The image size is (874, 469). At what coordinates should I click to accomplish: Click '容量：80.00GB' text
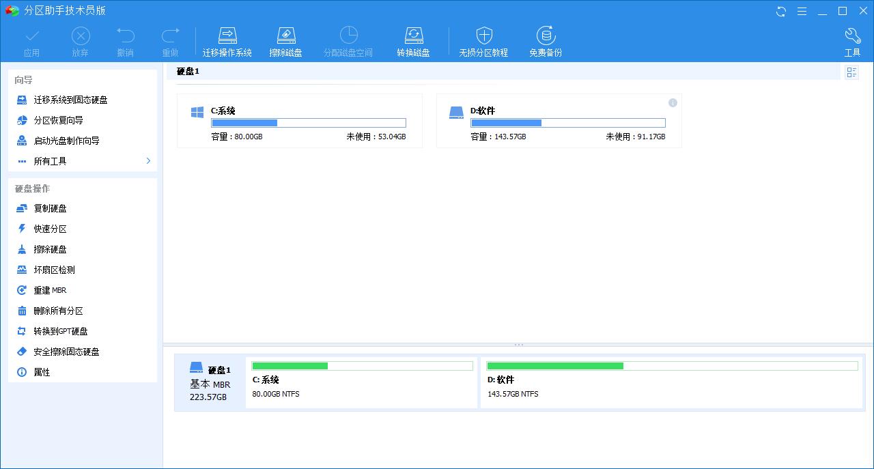pos(237,137)
